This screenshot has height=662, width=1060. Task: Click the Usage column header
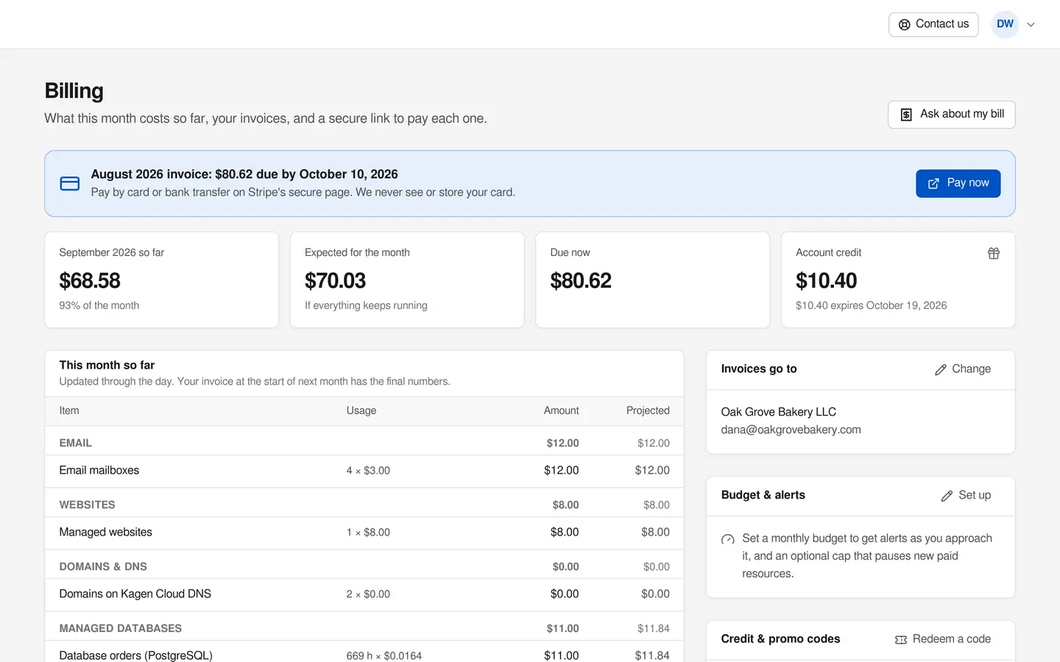tap(361, 411)
